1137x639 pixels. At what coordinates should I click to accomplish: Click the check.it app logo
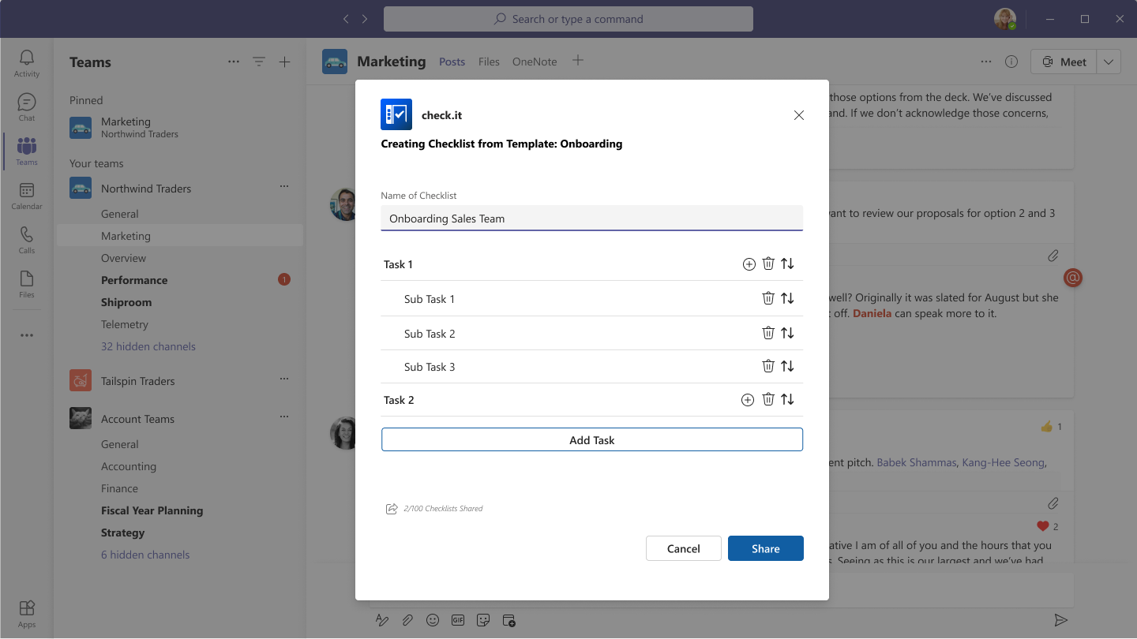[396, 114]
